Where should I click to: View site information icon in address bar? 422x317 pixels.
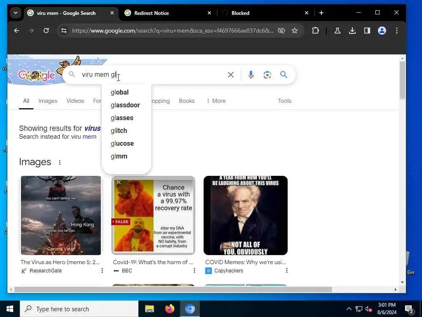(x=64, y=31)
